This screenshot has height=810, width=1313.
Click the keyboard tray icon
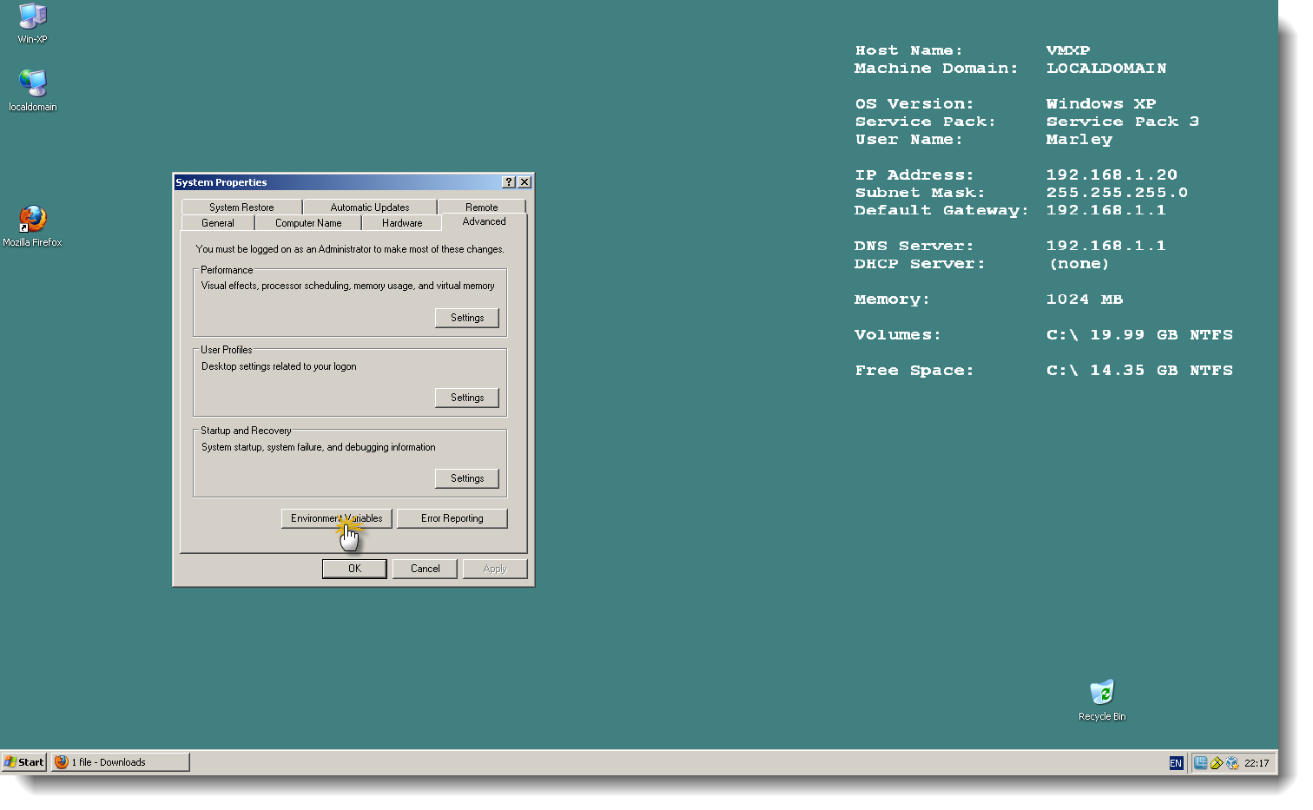click(1216, 762)
